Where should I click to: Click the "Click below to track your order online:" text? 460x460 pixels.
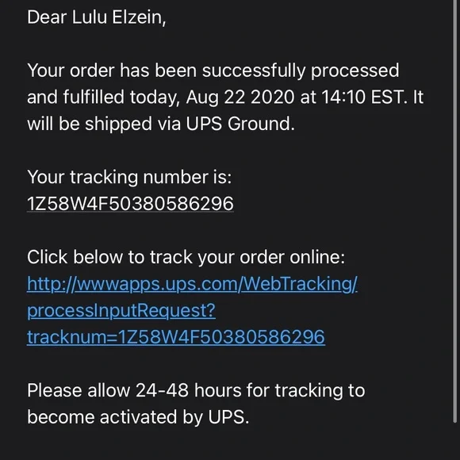[x=186, y=257]
